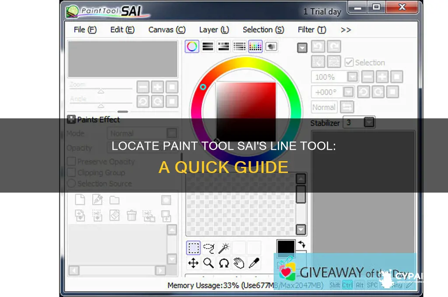Click the navigator preview thumbnail

tap(122, 59)
